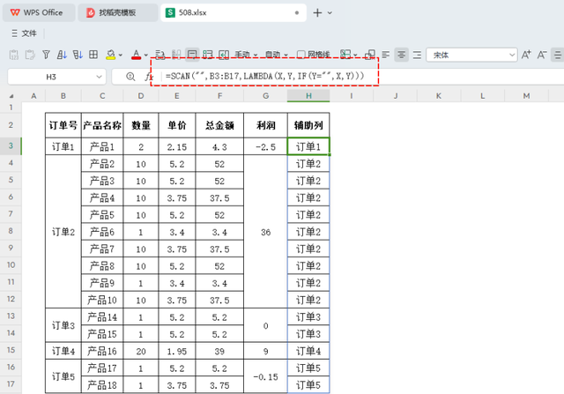Click the select-all corner triangle
The width and height of the screenshot is (564, 394).
pyautogui.click(x=11, y=96)
